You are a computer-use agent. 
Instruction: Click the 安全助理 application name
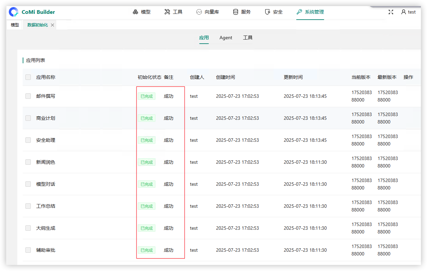46,140
